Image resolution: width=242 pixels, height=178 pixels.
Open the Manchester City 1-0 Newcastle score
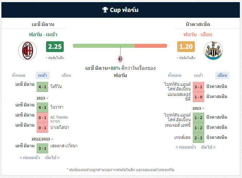click(x=198, y=97)
